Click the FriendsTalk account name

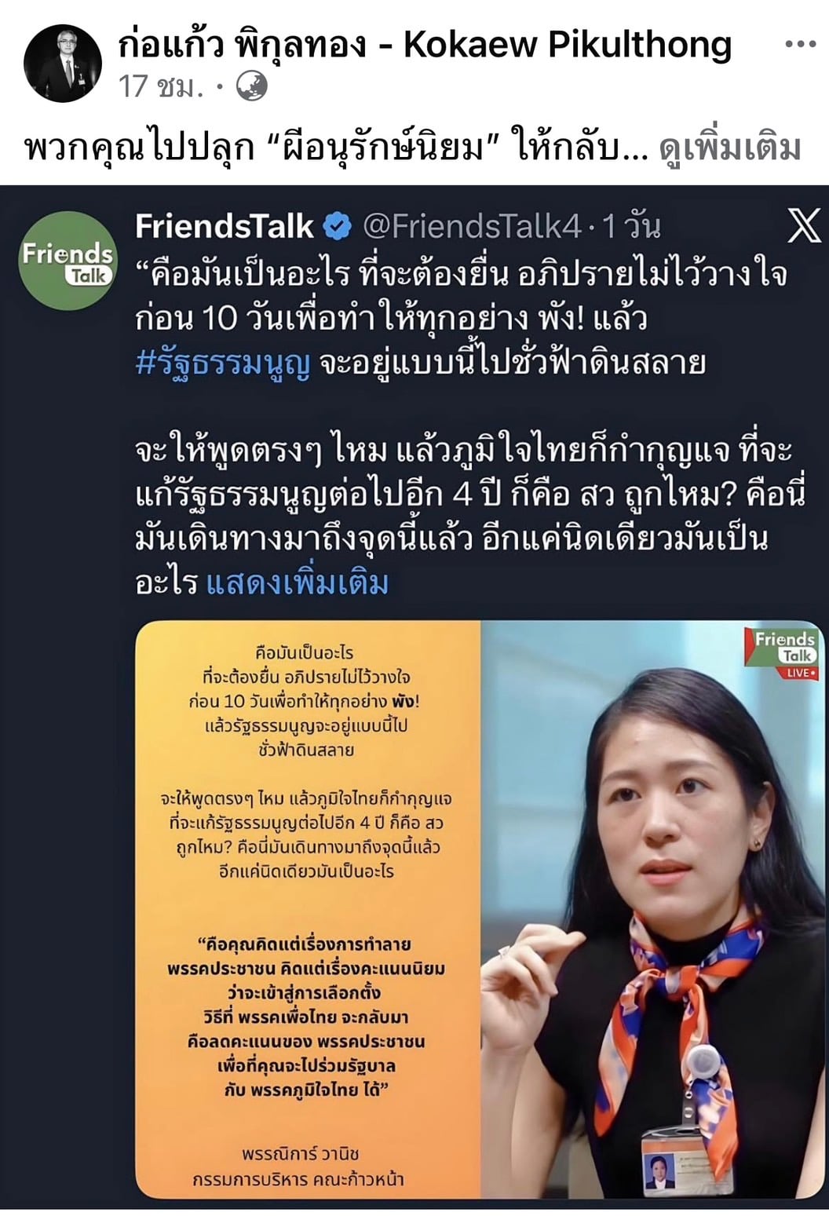[x=225, y=227]
